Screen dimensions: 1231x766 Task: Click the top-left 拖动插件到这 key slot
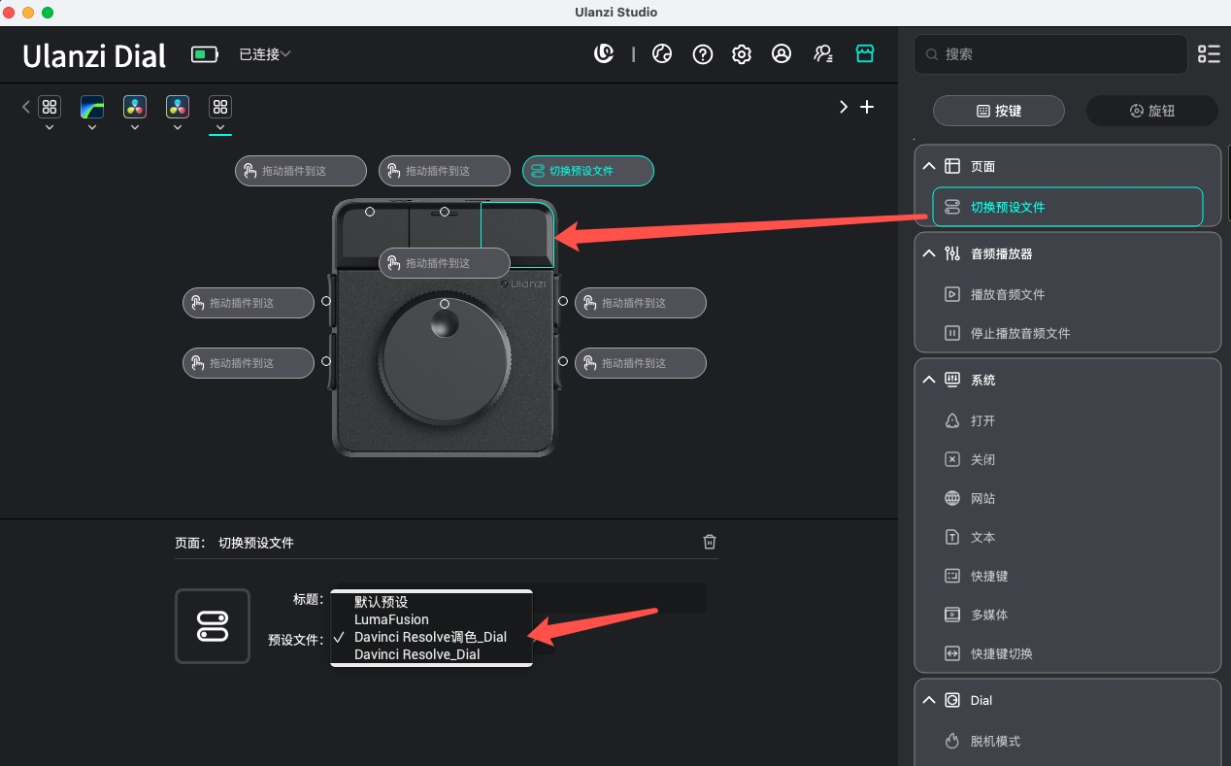tap(301, 171)
